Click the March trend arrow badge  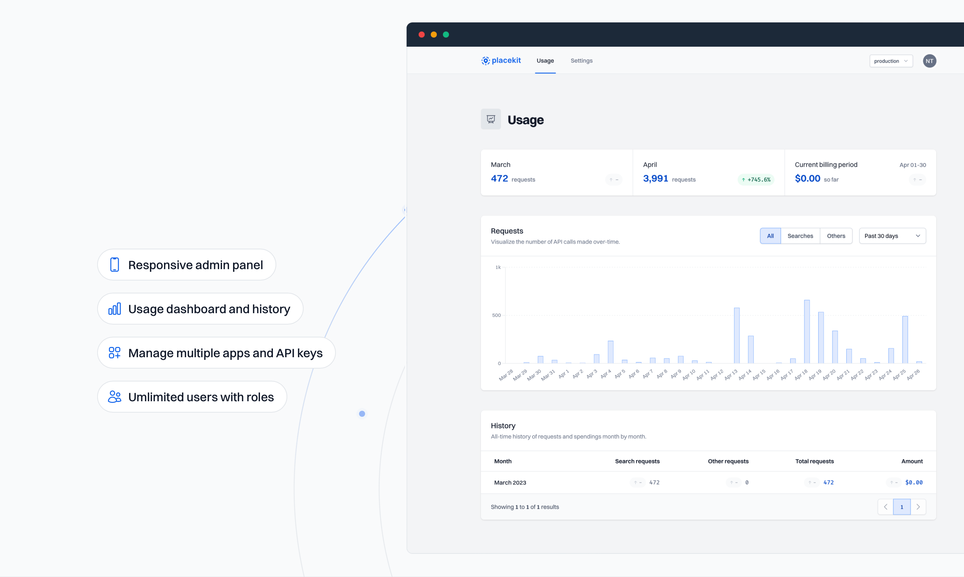pos(614,180)
